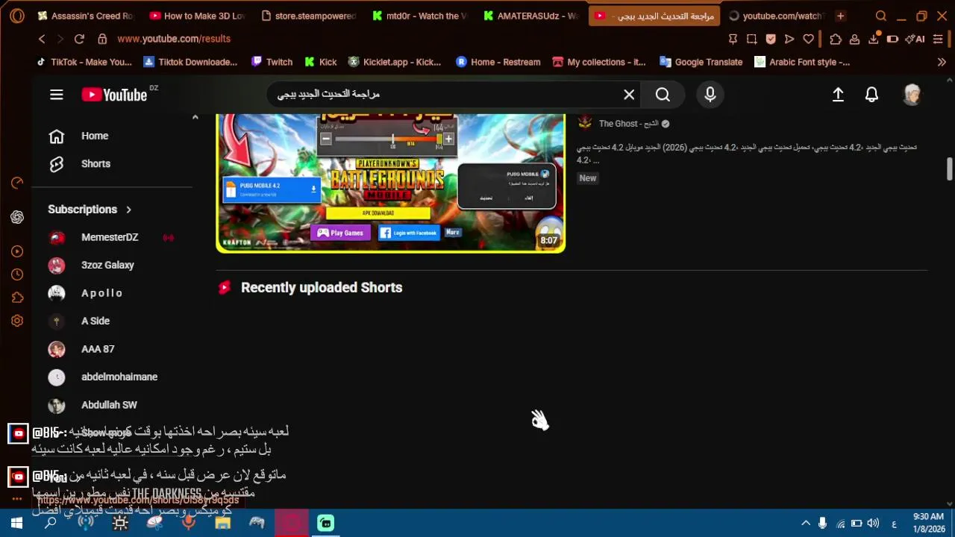The image size is (955, 537).
Task: Click the address bar padlock icon
Action: [x=102, y=39]
